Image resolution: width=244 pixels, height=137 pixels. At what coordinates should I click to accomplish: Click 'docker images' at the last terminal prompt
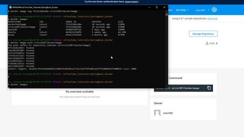[19, 84]
